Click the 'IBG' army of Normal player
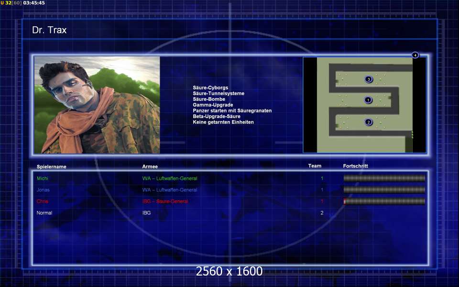 tap(147, 213)
